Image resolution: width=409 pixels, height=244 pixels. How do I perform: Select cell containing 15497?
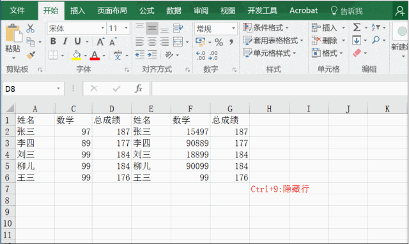(190, 132)
